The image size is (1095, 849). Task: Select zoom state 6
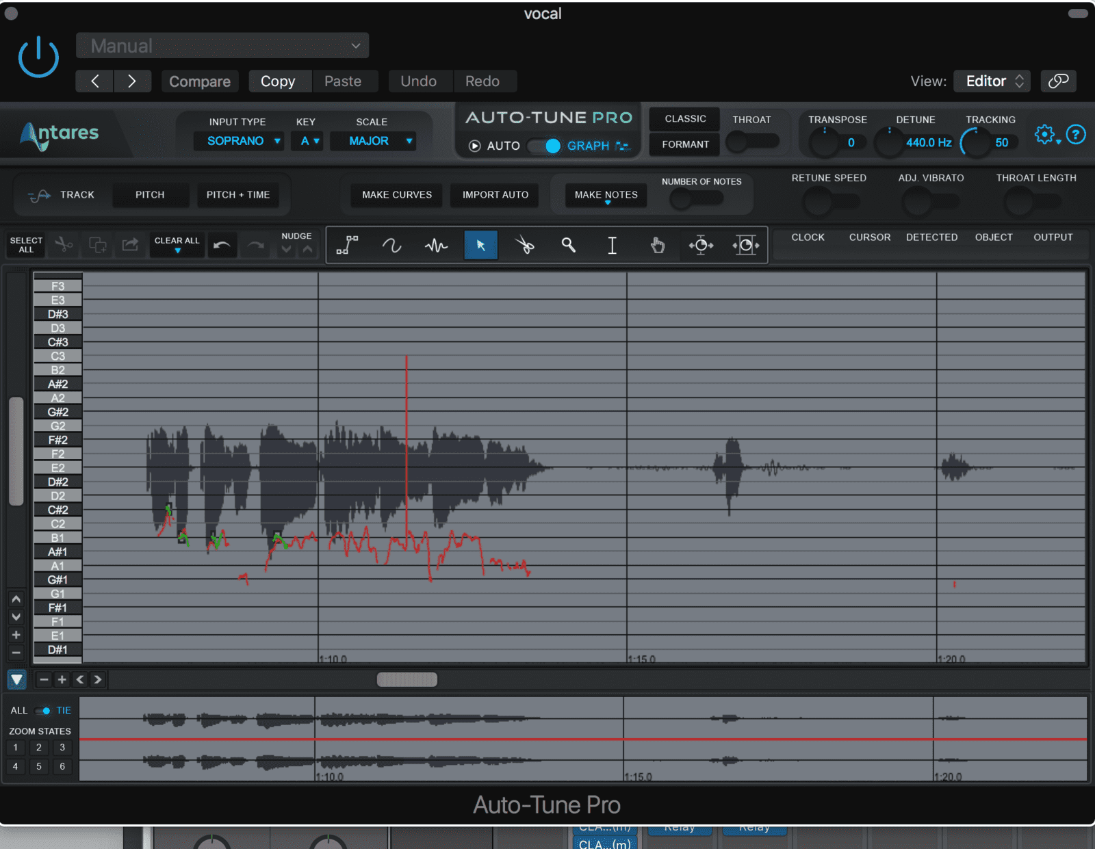pos(62,766)
